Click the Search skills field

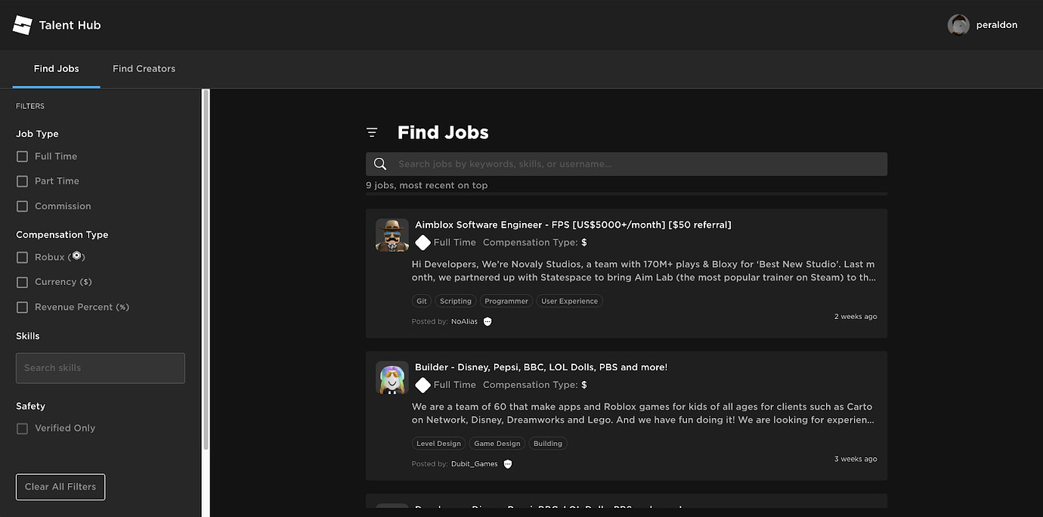101,368
